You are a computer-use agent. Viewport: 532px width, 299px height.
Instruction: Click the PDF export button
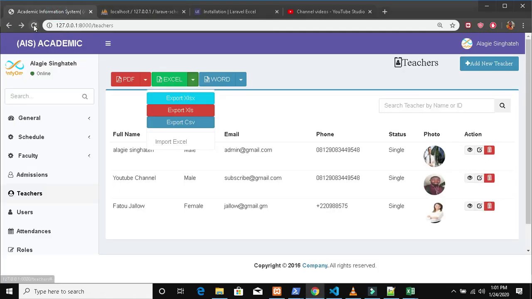[125, 79]
